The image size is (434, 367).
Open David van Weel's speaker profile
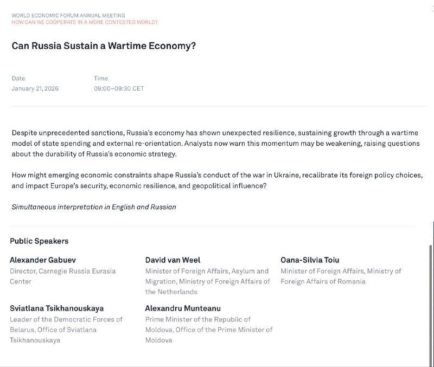pos(173,260)
